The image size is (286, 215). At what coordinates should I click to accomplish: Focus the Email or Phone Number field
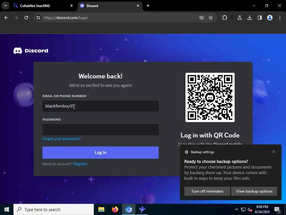point(101,106)
